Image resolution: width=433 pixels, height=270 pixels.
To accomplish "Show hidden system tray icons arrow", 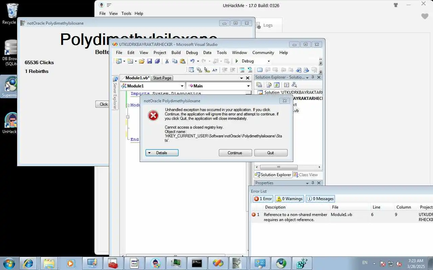I will 374,263.
